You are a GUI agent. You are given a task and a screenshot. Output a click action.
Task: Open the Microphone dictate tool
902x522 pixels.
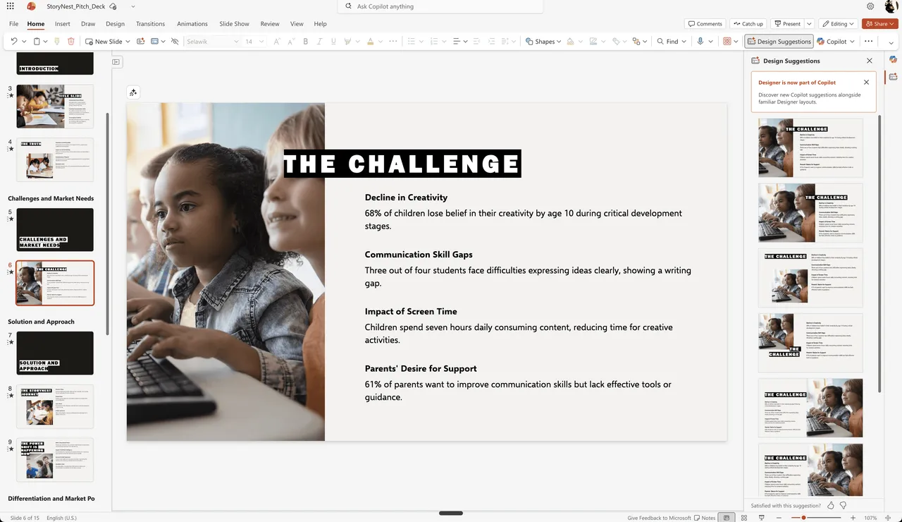coord(700,42)
